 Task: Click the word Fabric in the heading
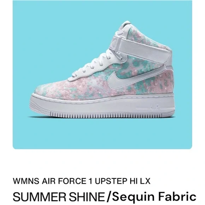[177, 197]
